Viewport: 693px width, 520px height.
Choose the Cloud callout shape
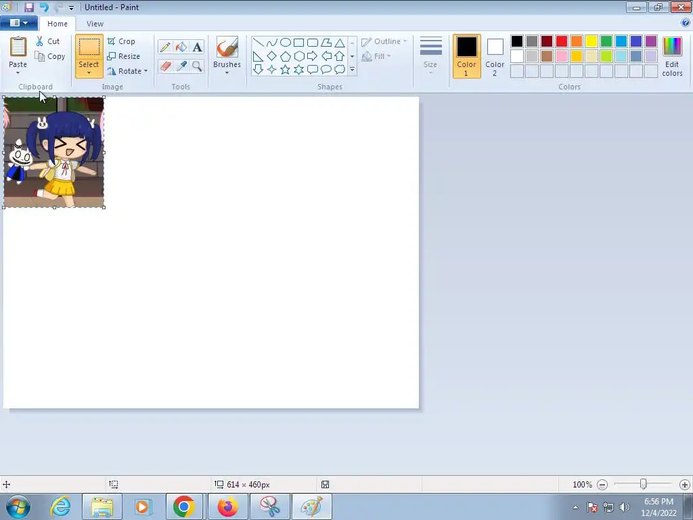click(x=340, y=70)
